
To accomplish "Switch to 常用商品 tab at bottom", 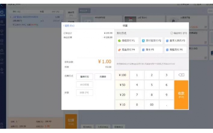I will coord(87,127).
